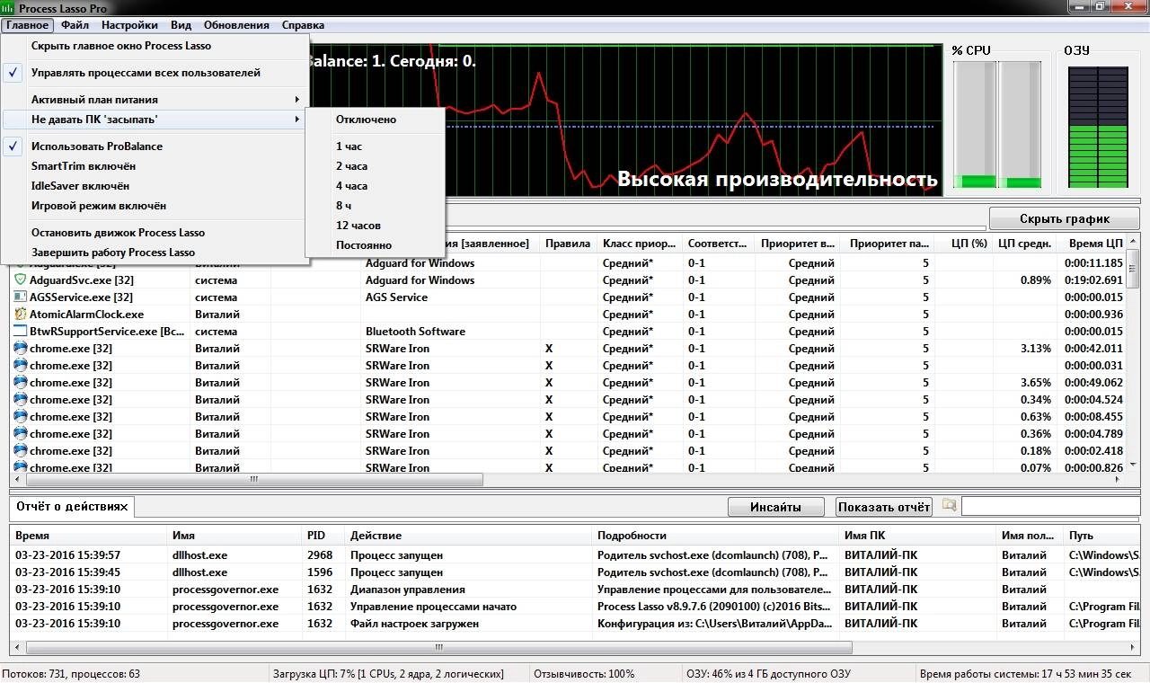The height and width of the screenshot is (683, 1150).
Task: Click the Показать отчёт button
Action: point(883,507)
